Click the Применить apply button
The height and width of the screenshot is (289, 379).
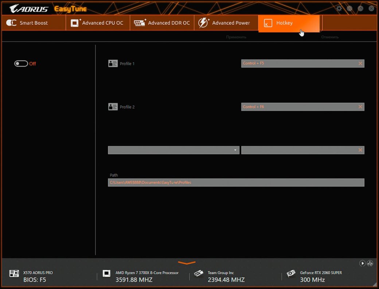point(236,37)
